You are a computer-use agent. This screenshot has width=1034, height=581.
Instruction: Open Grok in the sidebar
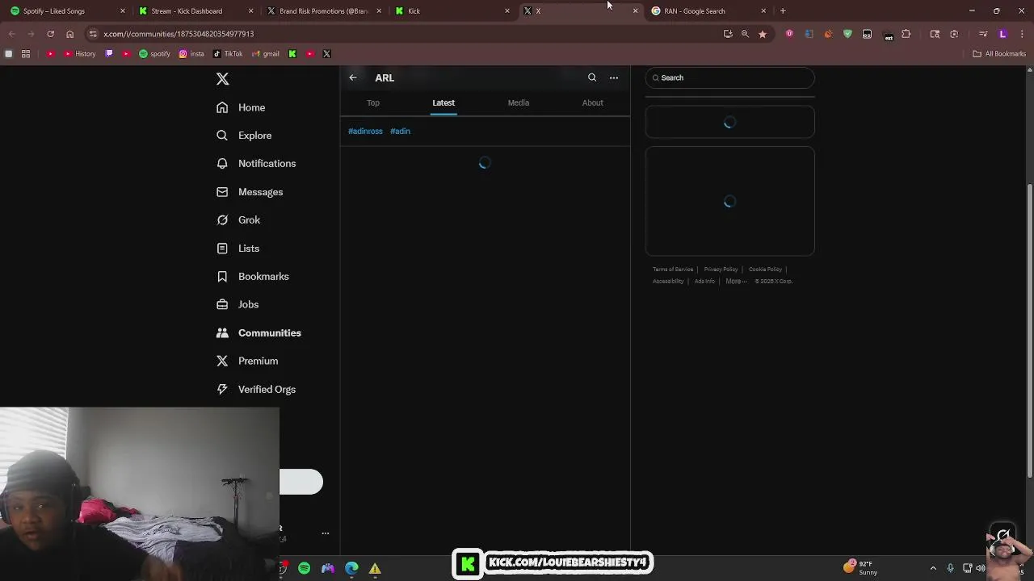(238, 220)
